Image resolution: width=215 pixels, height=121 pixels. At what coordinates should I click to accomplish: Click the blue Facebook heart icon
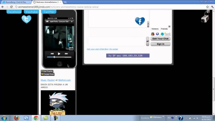click(140, 21)
